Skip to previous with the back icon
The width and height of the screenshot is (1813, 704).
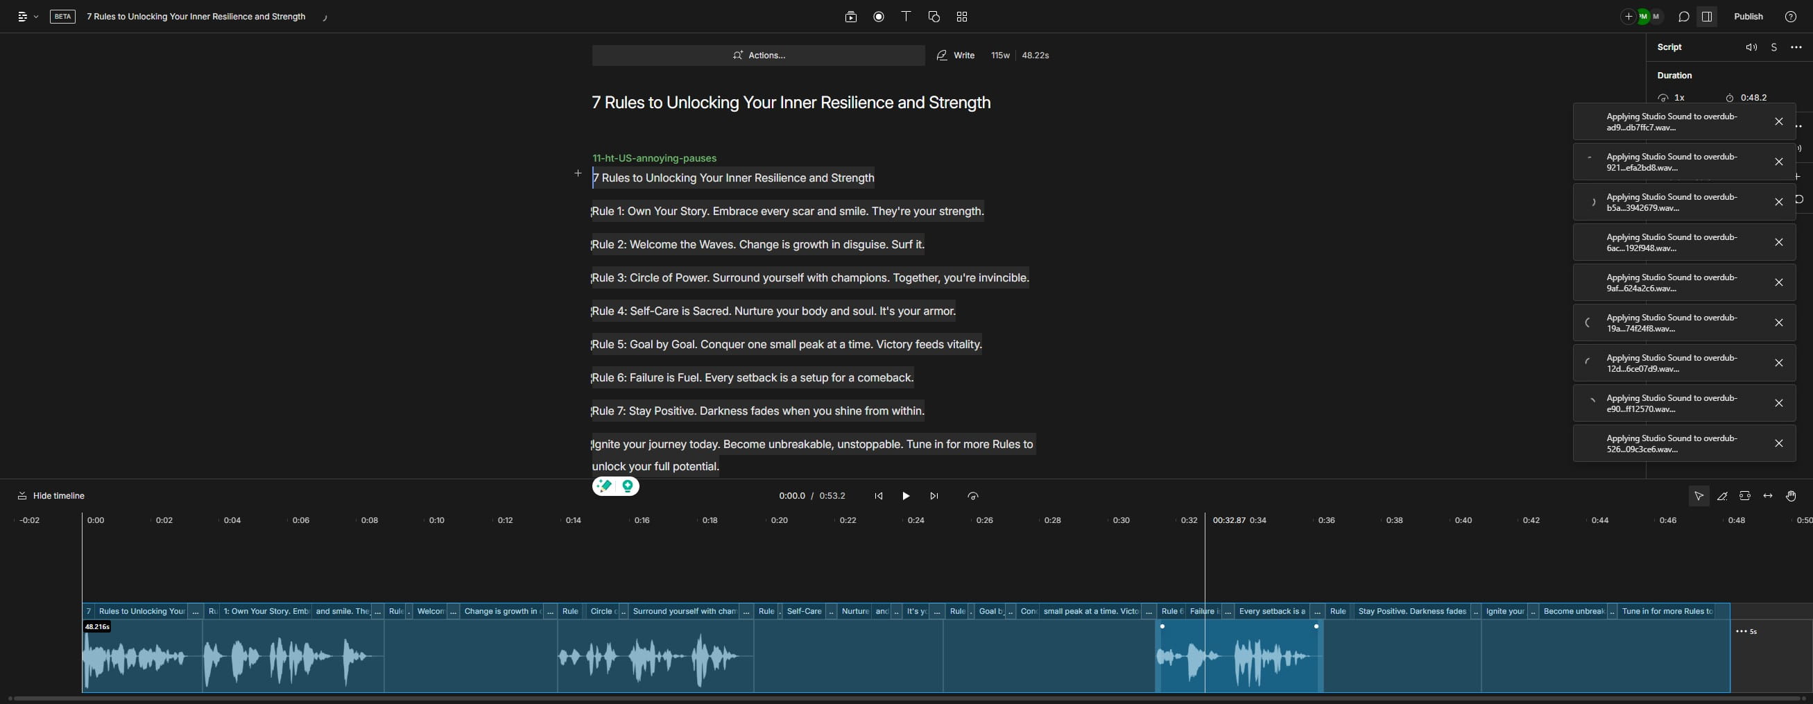coord(878,496)
